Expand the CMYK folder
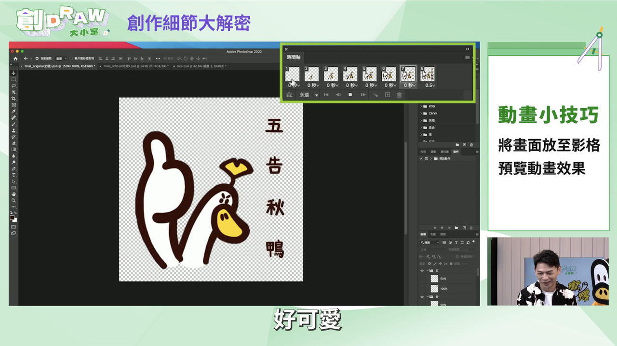617x346 pixels. pyautogui.click(x=421, y=114)
